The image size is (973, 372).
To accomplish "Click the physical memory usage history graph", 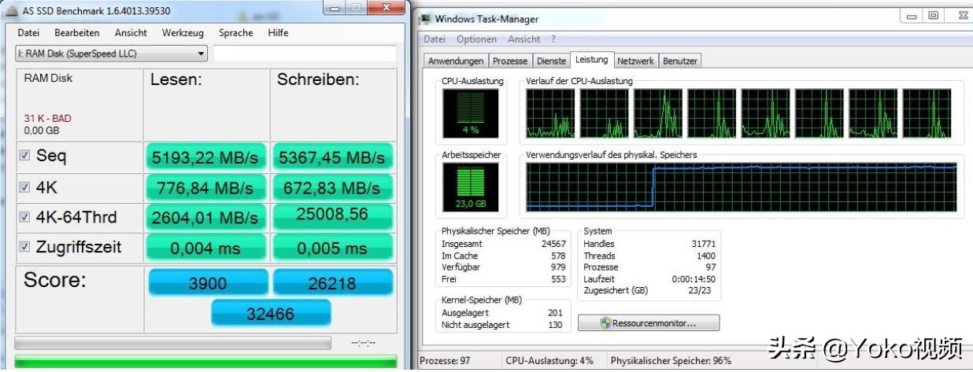I will click(741, 186).
